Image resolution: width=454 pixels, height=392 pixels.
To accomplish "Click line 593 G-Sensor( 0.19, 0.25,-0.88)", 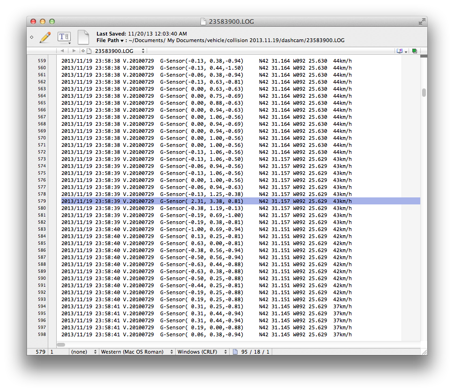I will [201, 299].
